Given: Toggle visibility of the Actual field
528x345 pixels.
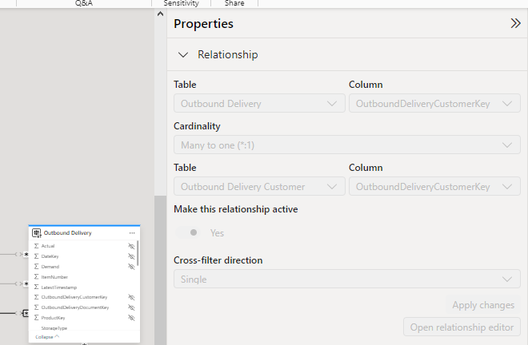Looking at the screenshot, I should click(131, 246).
